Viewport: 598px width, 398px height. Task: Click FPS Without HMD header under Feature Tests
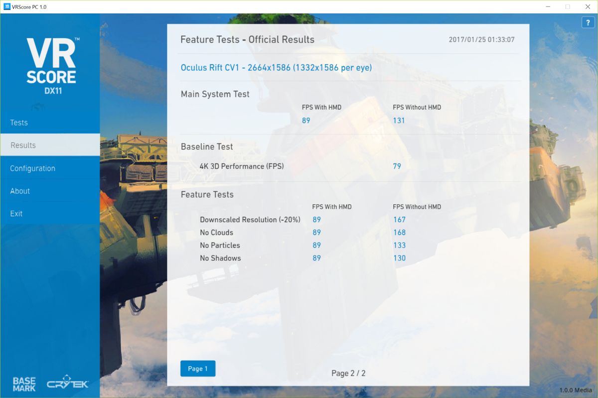point(417,206)
